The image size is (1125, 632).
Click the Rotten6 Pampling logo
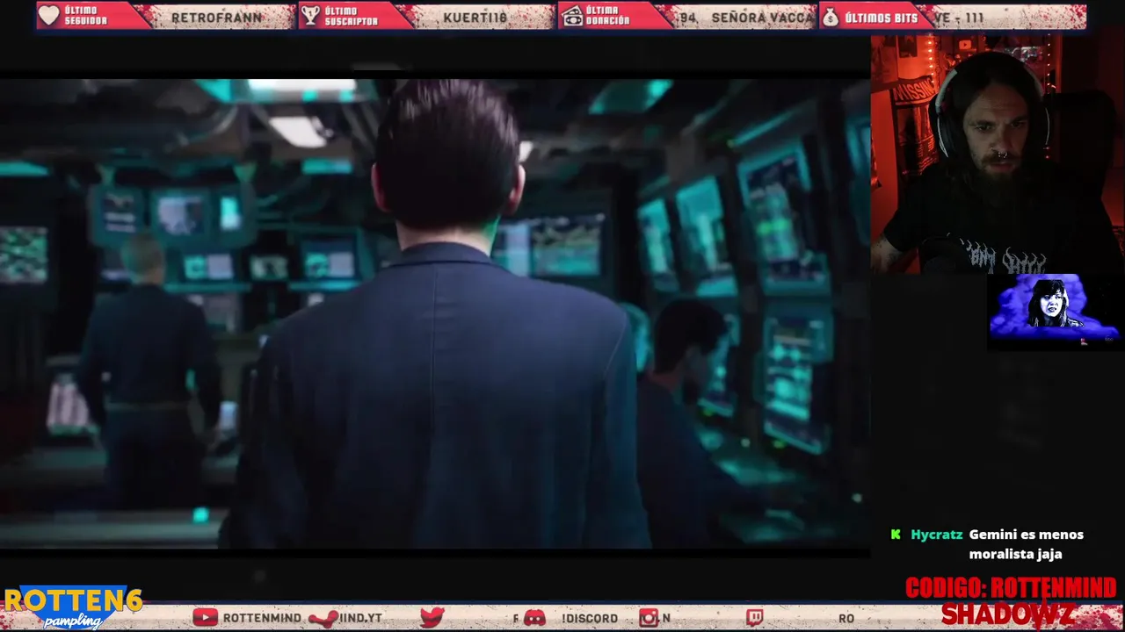(73, 607)
